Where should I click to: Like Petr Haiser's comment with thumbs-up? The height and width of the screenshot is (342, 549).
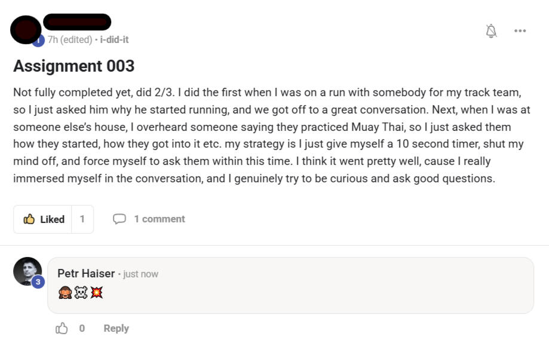coord(62,328)
